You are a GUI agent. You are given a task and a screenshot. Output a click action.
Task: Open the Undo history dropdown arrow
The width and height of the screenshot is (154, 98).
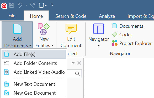point(26,5)
